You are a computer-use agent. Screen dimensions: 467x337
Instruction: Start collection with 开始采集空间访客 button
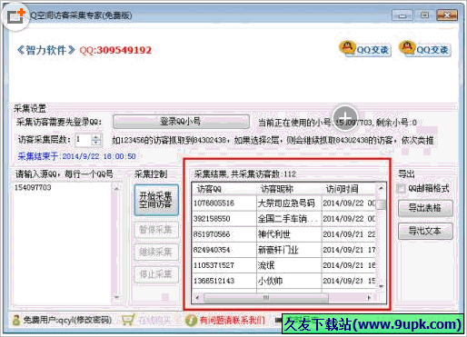[x=156, y=200]
